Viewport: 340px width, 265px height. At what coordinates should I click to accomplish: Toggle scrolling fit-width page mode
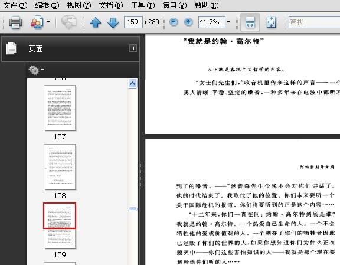[250, 22]
